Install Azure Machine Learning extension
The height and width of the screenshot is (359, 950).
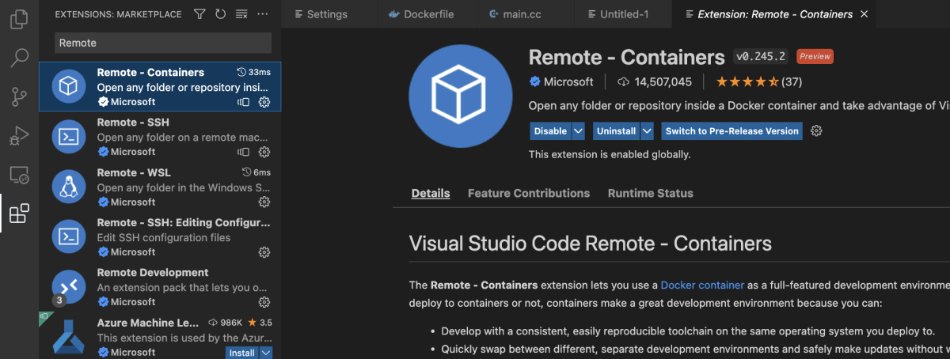[242, 353]
